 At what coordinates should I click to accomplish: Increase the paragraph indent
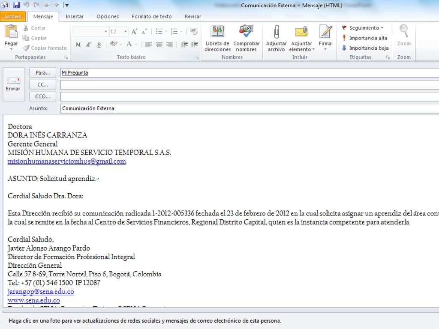tap(195, 45)
